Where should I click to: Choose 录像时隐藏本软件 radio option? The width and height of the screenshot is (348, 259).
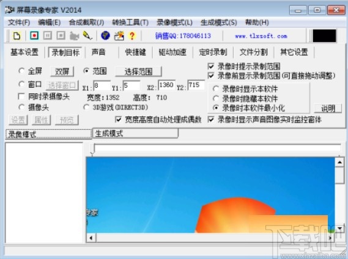[215, 99]
